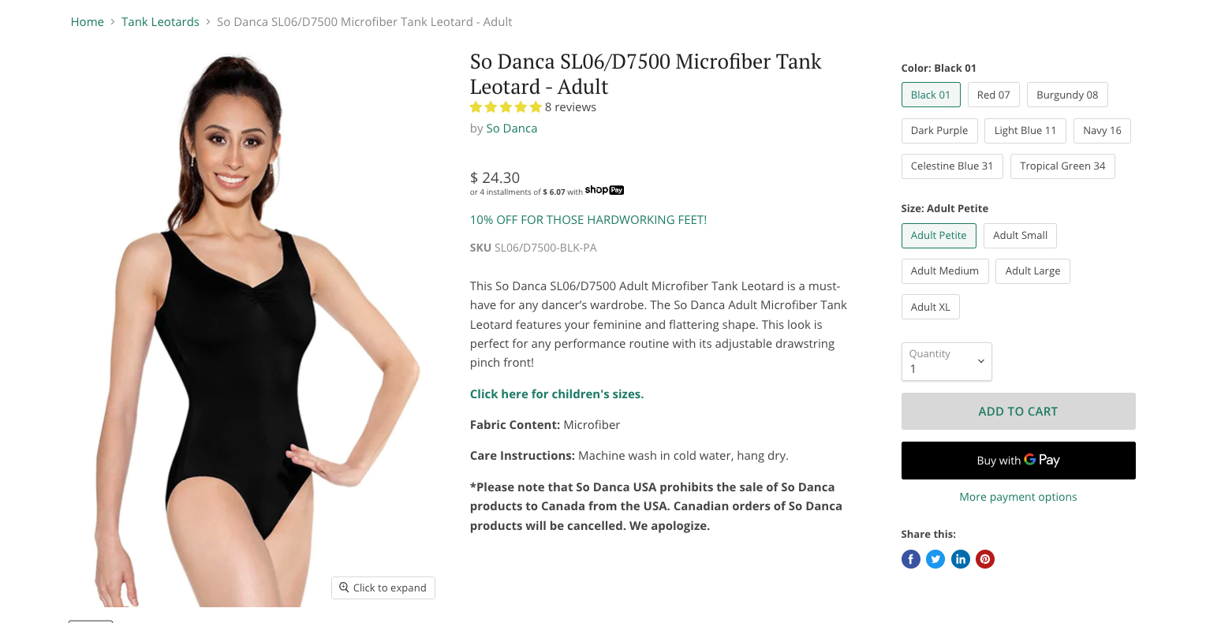Click the five-star rating icons
This screenshot has height=623, width=1221.
506,107
